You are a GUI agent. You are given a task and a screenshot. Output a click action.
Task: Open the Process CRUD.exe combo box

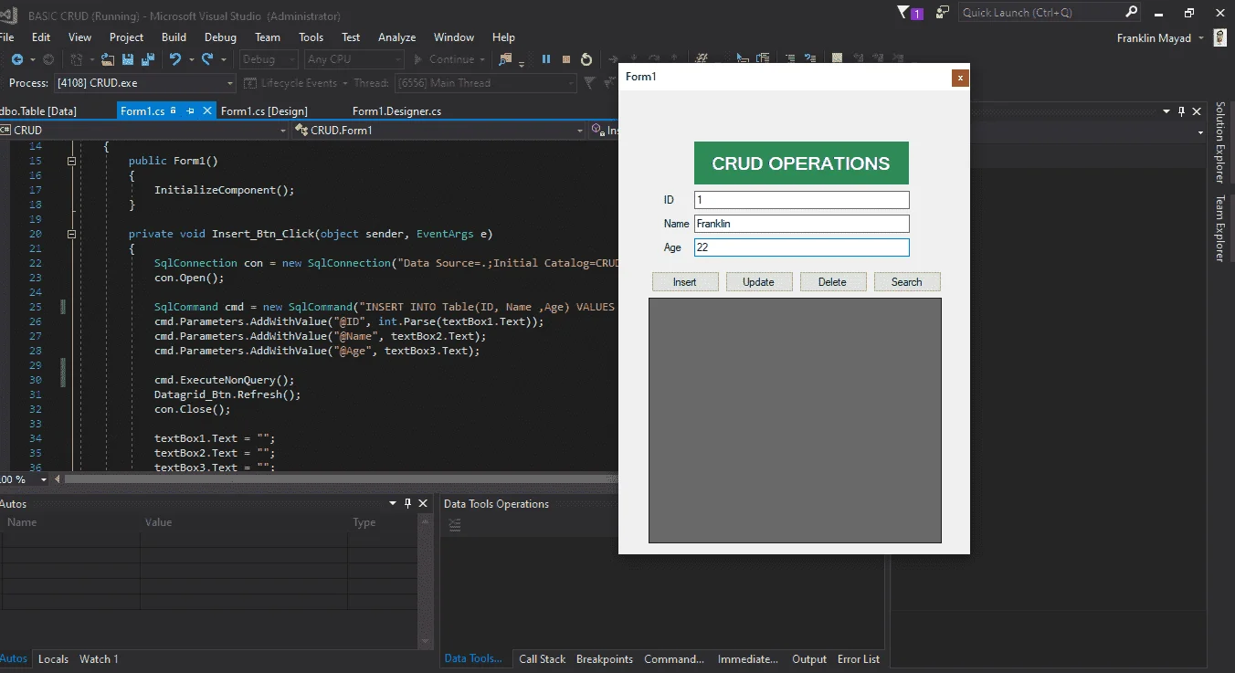(x=144, y=83)
